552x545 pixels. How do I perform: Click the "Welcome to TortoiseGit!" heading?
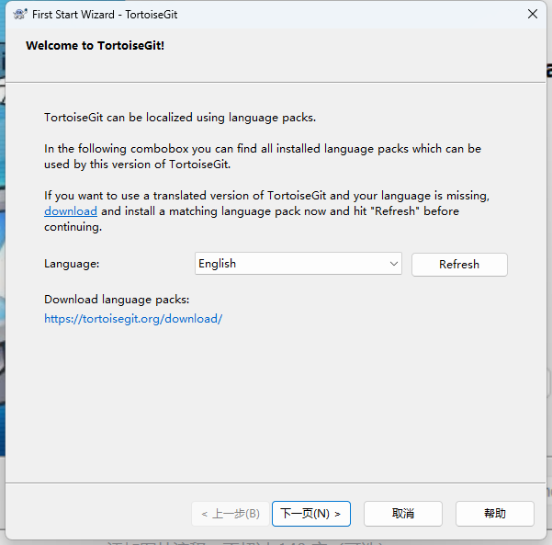click(95, 45)
